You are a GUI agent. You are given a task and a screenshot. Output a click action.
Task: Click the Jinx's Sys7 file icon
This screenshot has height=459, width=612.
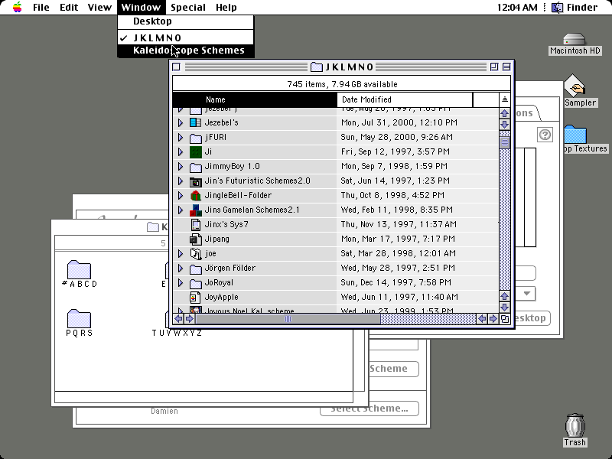(195, 224)
